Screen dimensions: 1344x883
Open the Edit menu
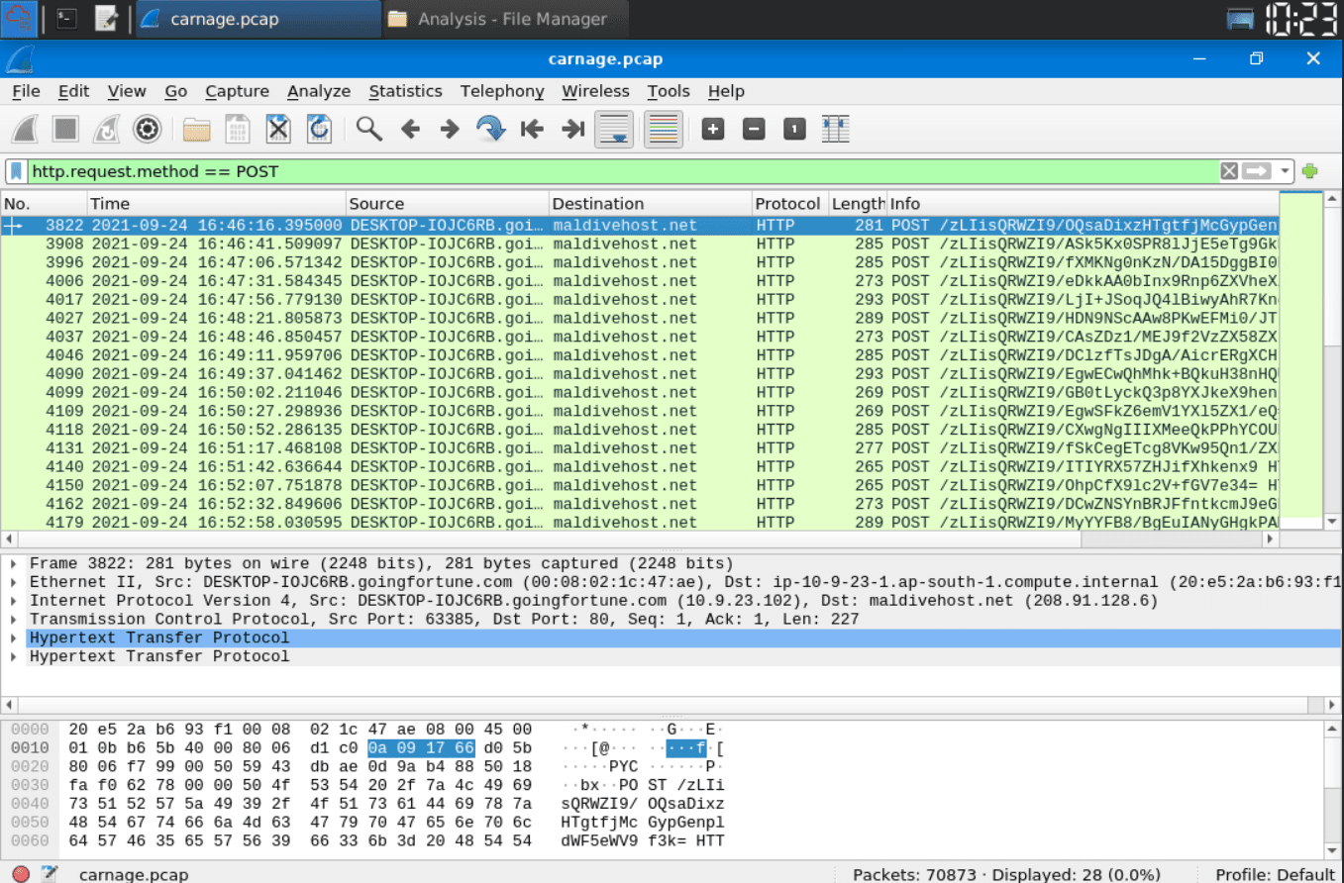[73, 91]
